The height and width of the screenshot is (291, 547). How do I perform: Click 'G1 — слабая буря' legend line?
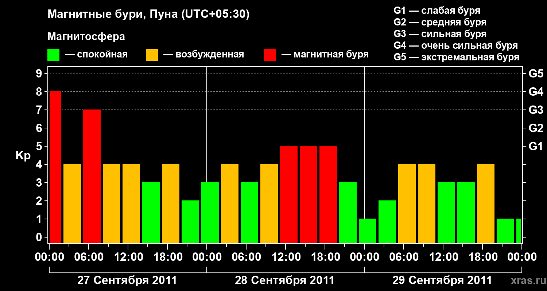[x=437, y=11]
